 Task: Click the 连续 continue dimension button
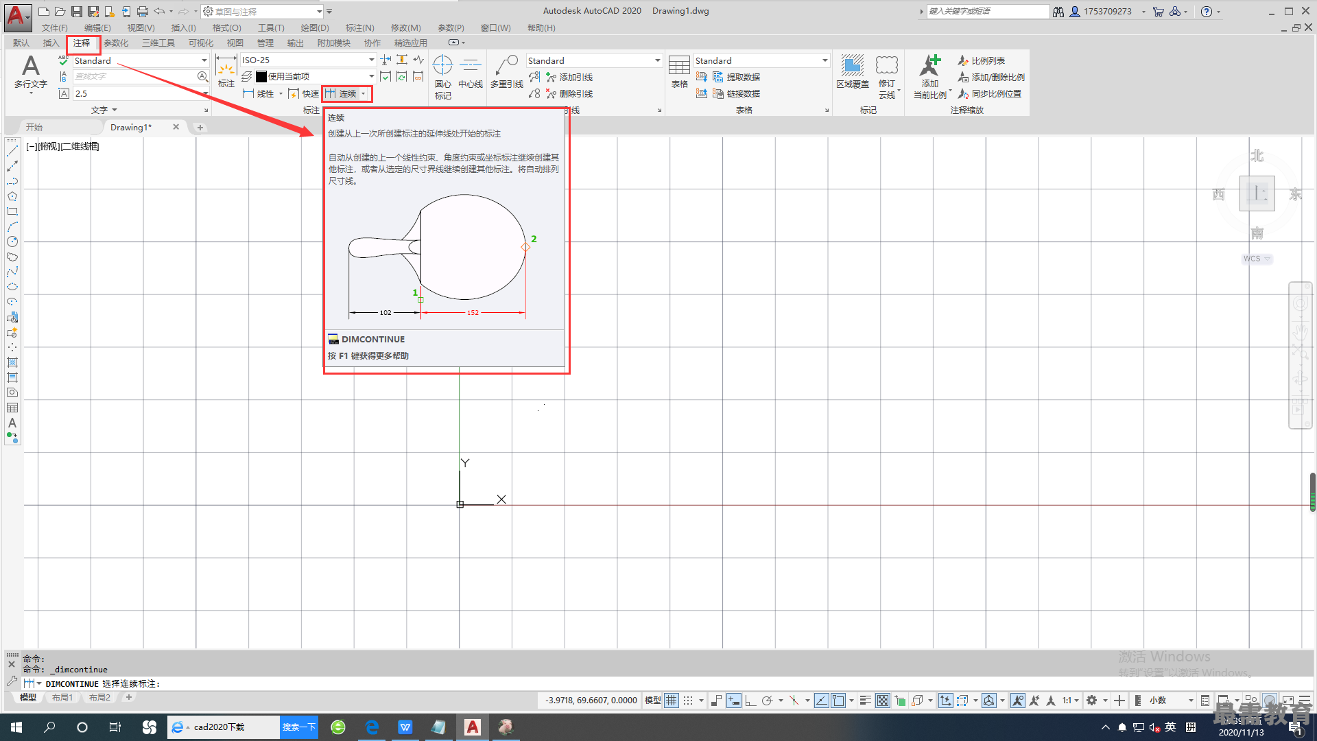[x=341, y=93]
